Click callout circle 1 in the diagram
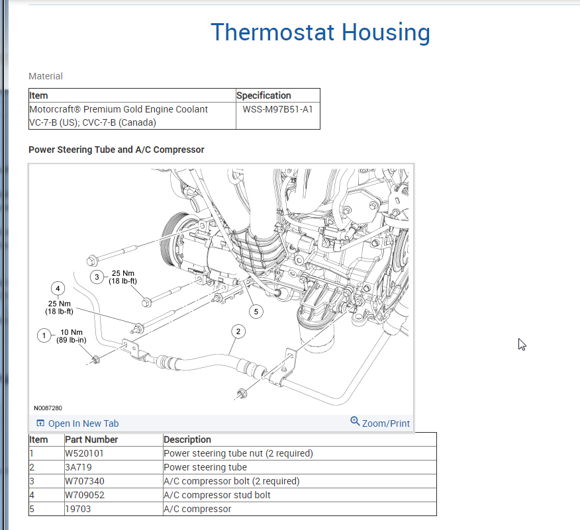The height and width of the screenshot is (530, 580). coord(44,335)
